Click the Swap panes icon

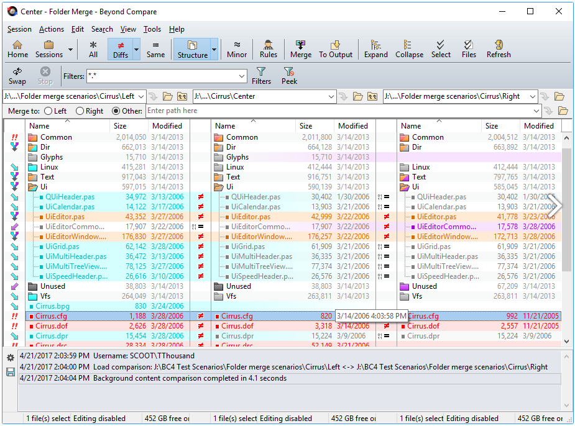17,76
